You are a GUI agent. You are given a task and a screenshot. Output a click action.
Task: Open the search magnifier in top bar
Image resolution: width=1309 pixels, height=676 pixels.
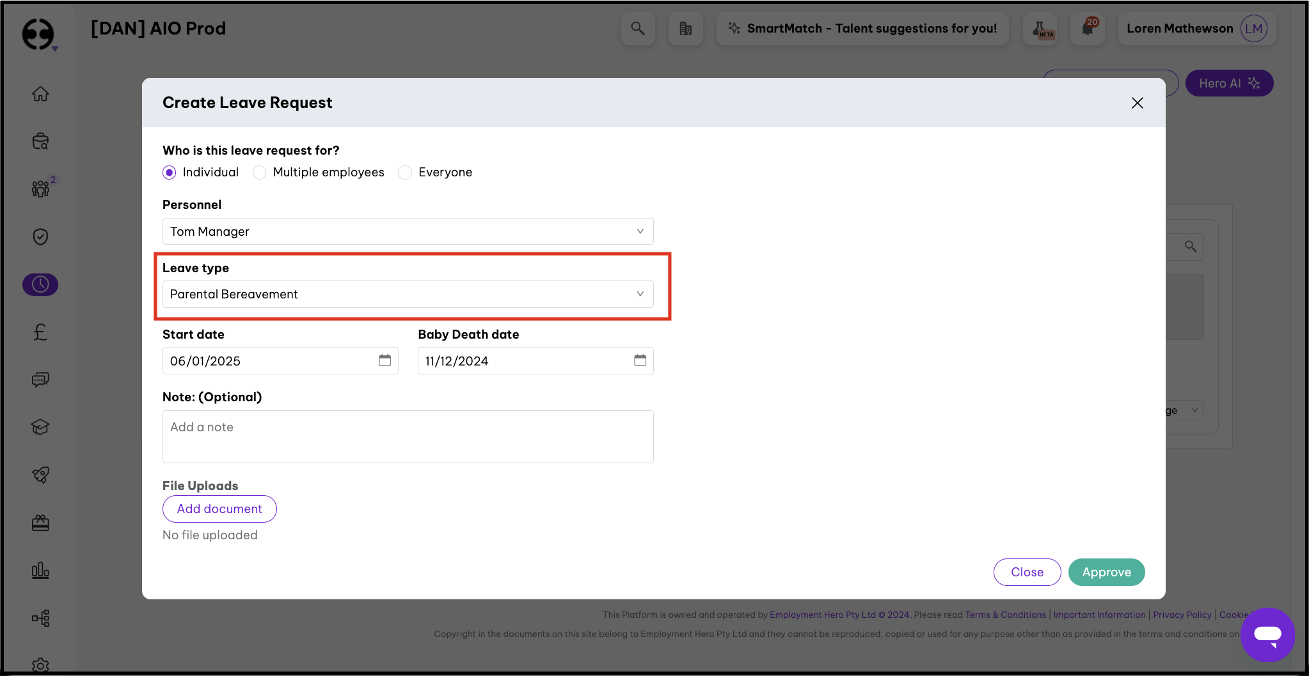click(x=637, y=29)
